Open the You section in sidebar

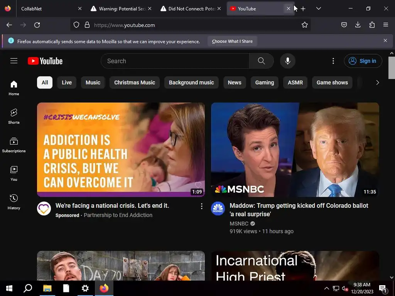(14, 173)
